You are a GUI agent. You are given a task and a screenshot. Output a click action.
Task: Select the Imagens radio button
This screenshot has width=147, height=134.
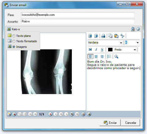click(14, 47)
